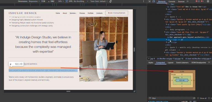
Task: Click the Process nav link
Action: (x=82, y=13)
